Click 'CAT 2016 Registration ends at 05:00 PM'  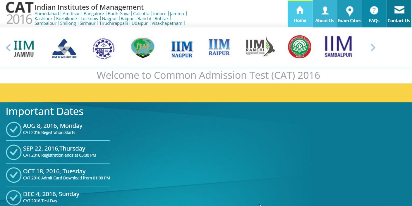pos(60,155)
